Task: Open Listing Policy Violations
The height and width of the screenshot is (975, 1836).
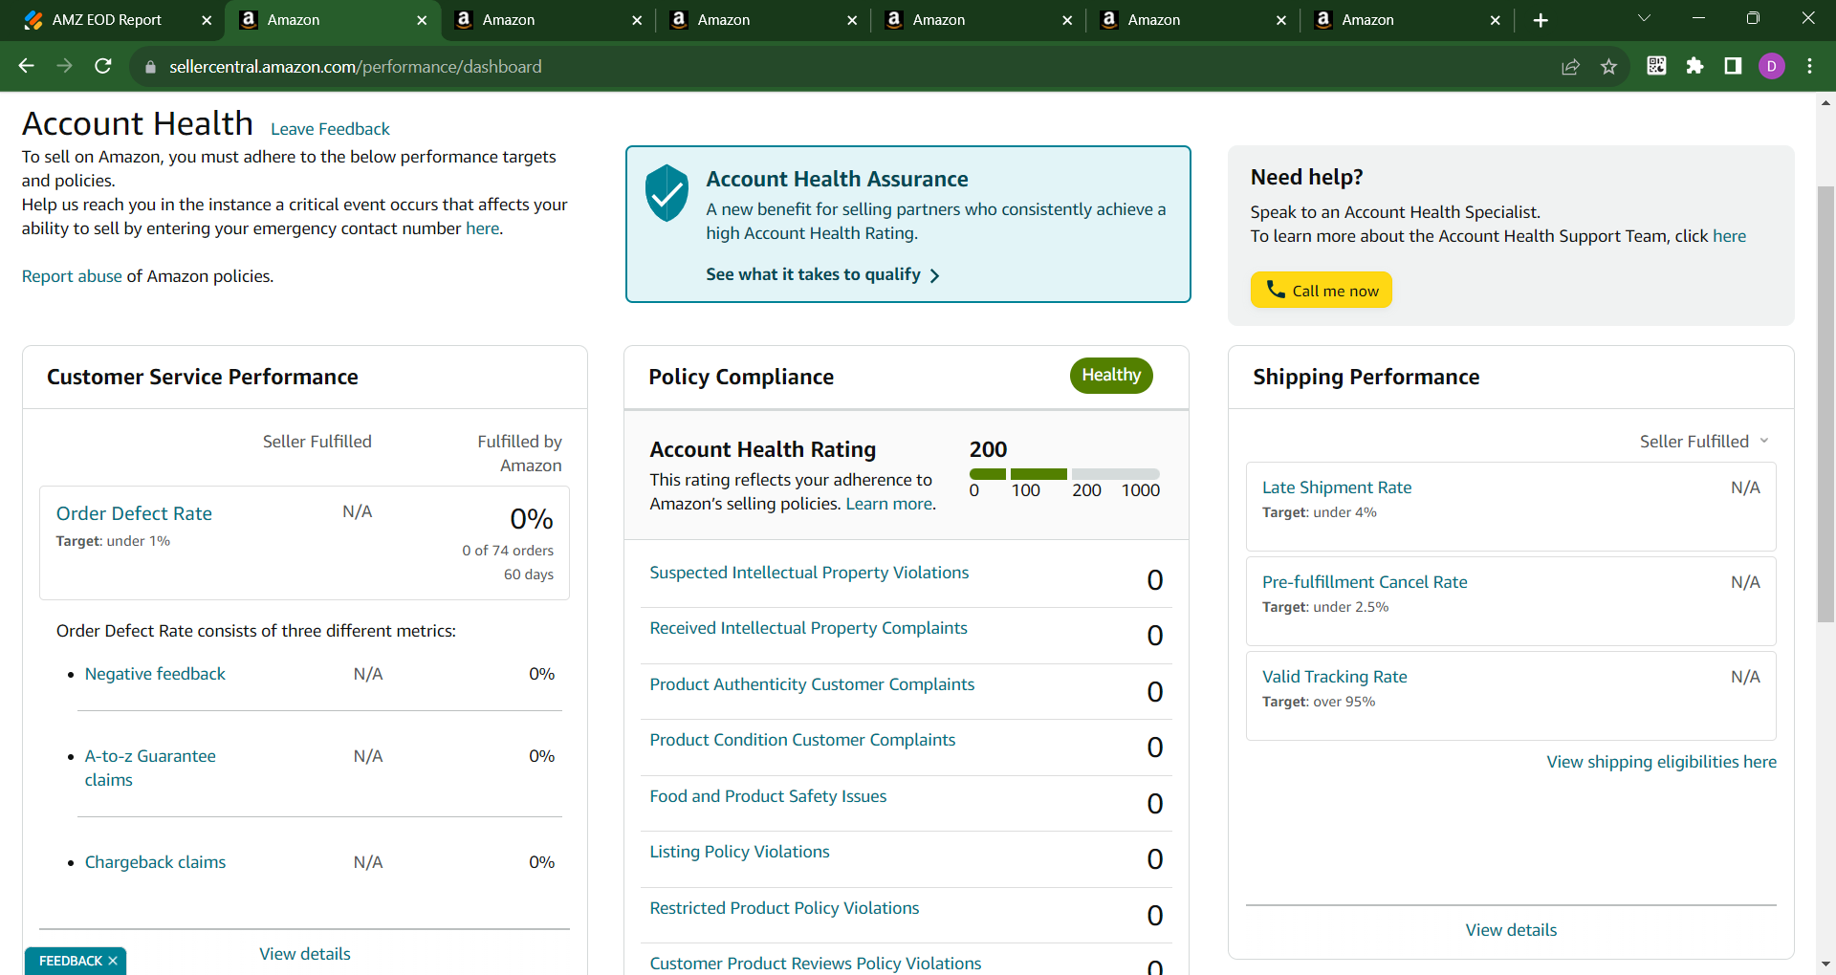Action: [739, 852]
